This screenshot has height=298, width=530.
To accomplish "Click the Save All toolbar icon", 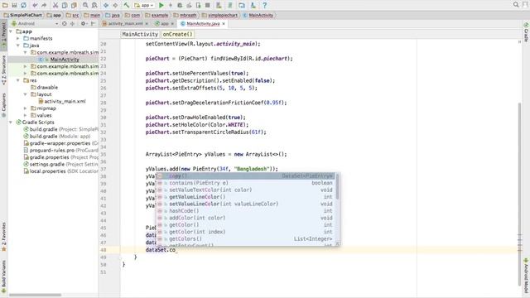I will 14,5.
